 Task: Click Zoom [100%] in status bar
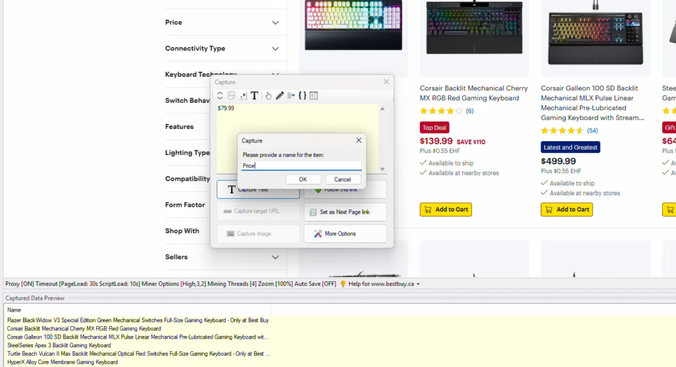pos(275,284)
